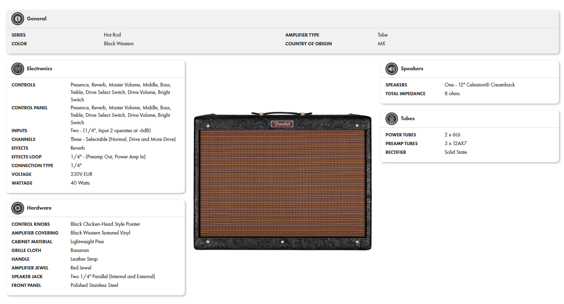The height and width of the screenshot is (304, 564).
Task: Click the amplifier's brown grille cloth image
Action: 282,183
